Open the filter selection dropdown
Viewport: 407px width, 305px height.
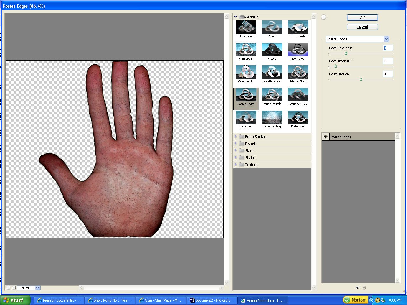pyautogui.click(x=386, y=39)
